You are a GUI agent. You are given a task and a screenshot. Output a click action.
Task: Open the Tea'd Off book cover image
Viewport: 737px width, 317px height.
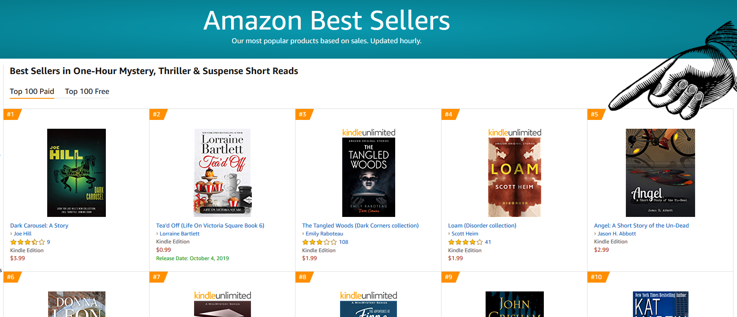[223, 172]
